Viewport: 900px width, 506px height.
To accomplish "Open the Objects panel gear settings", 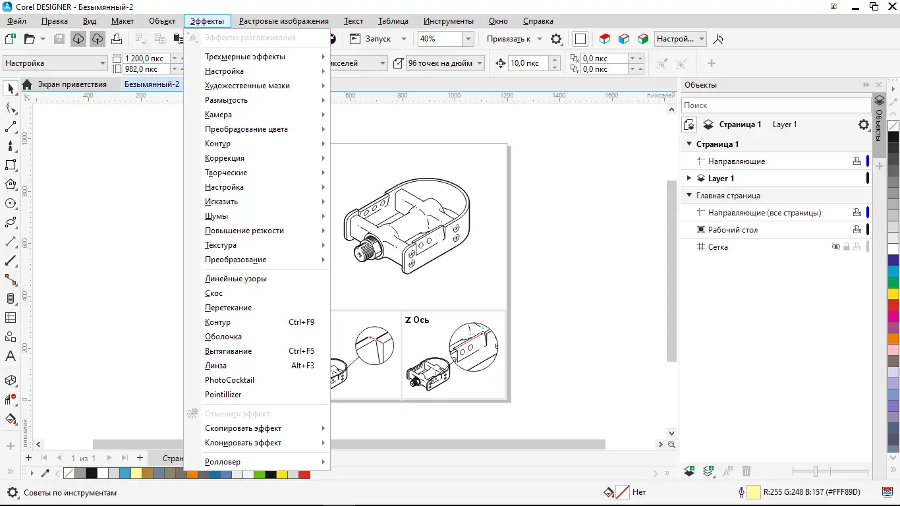I will point(863,125).
